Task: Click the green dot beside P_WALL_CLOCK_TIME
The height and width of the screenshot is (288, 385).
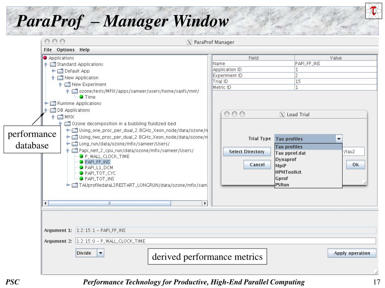Action: point(82,156)
